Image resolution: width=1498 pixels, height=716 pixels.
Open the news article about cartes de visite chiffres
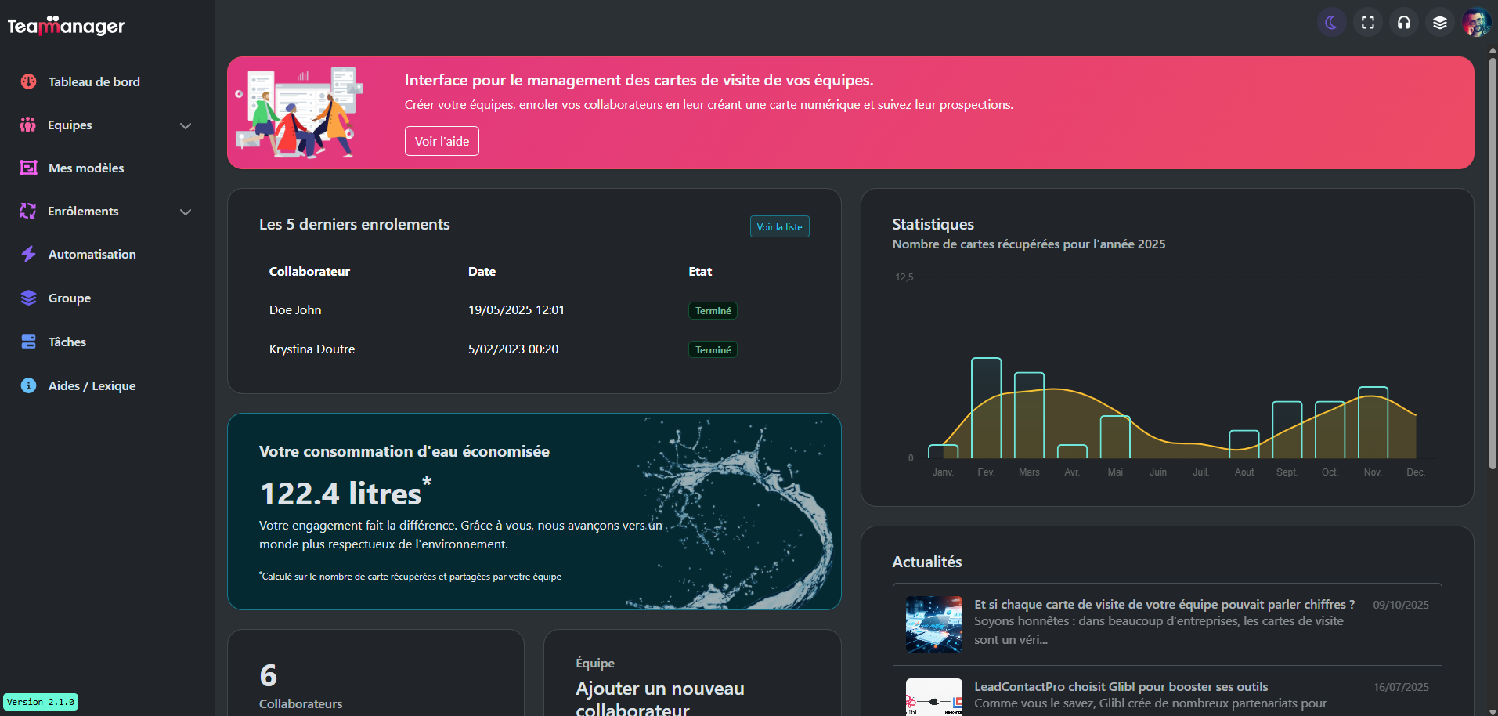coord(1164,605)
